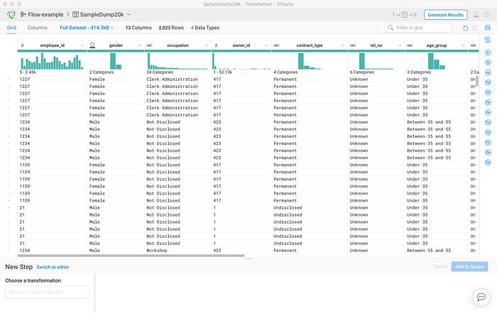Click the redo arrow icon
Viewport: 497px width, 313px height.
coord(475,28)
